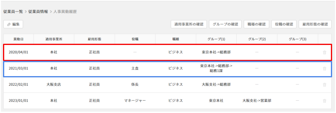Open 適用事業所の確認
336x113 pixels.
tap(189, 25)
